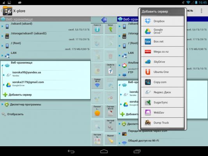Screen dimensions: 208x156
Task: Choose Google Drive server option
Action: 162,31
